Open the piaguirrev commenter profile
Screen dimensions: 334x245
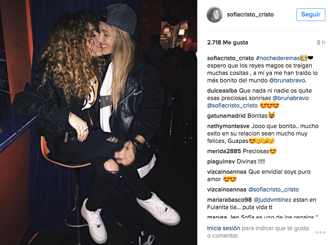click(221, 161)
